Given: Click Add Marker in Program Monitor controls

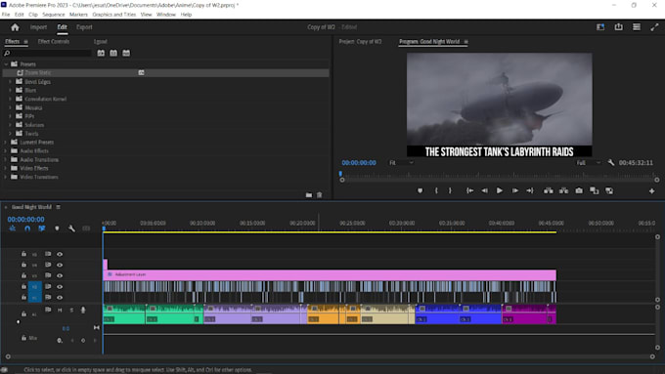Looking at the screenshot, I should (x=420, y=191).
